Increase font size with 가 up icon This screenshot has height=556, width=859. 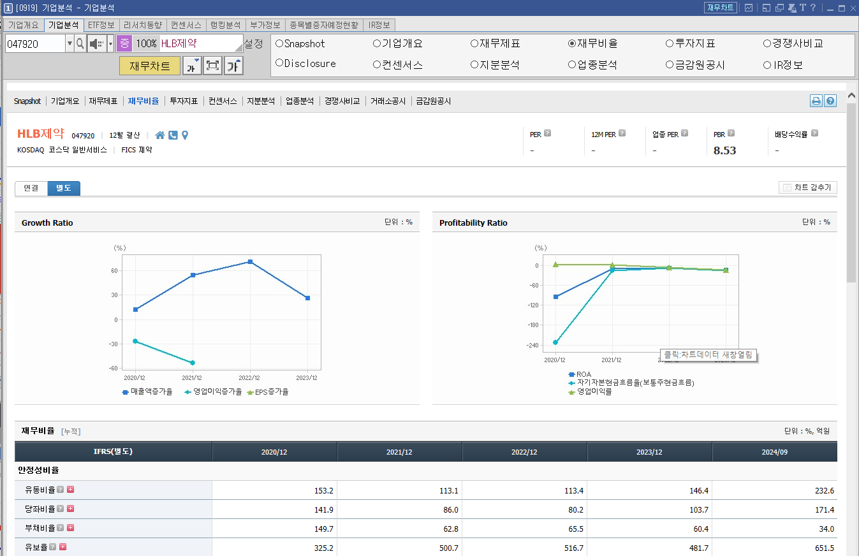234,66
